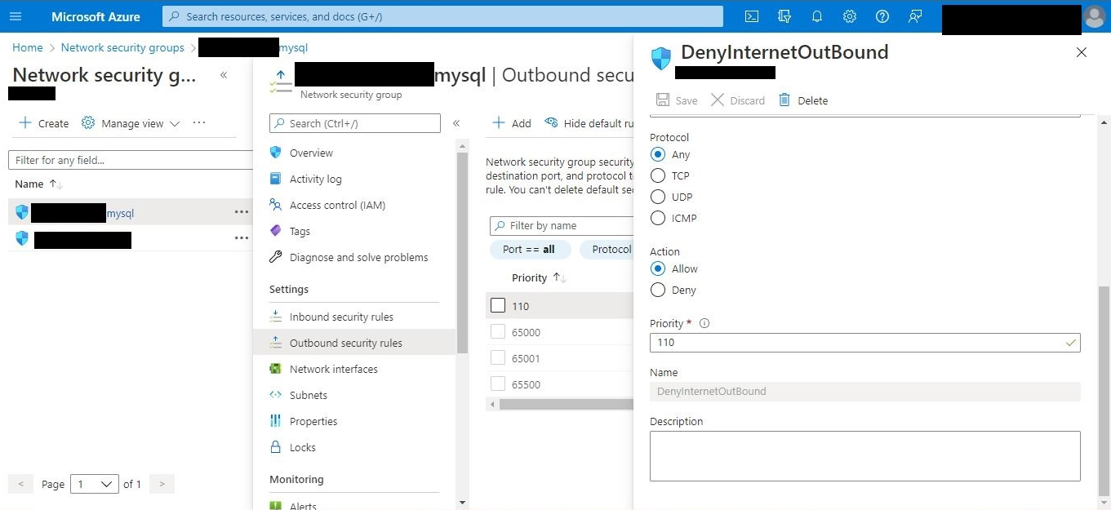The image size is (1111, 510).
Task: Click the Filter for any field box
Action: 131,160
